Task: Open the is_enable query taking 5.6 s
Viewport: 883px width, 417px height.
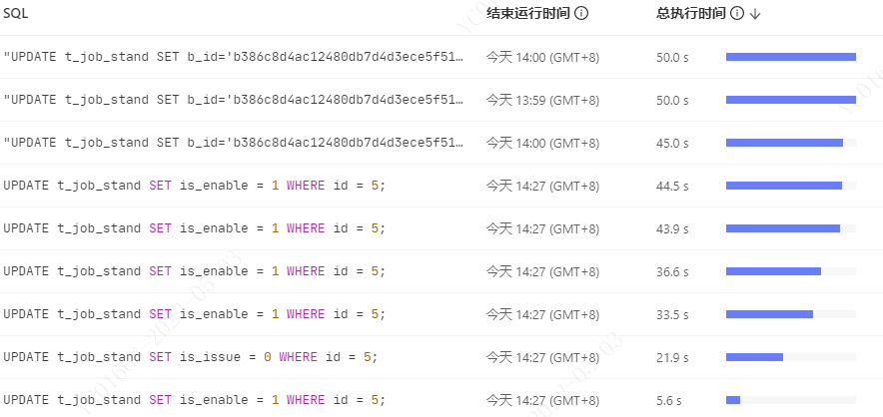Action: pyautogui.click(x=194, y=400)
